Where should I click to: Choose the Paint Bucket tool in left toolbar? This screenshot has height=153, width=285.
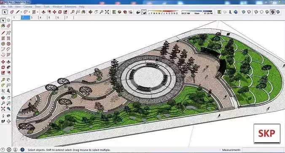coord(3,26)
